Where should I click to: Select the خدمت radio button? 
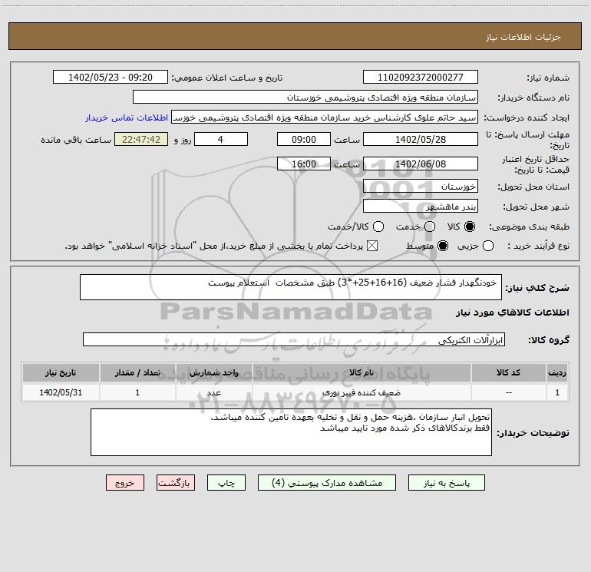(x=430, y=226)
